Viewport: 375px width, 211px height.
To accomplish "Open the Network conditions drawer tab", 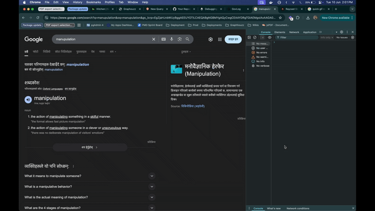I will point(298,208).
